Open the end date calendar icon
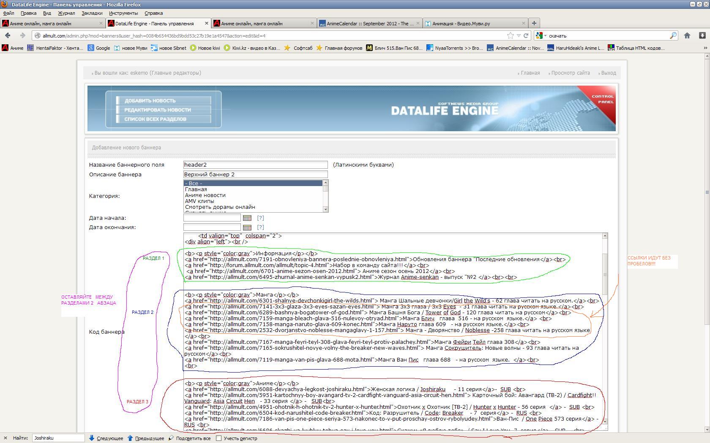Screen dimensions: 710x443 pos(247,227)
